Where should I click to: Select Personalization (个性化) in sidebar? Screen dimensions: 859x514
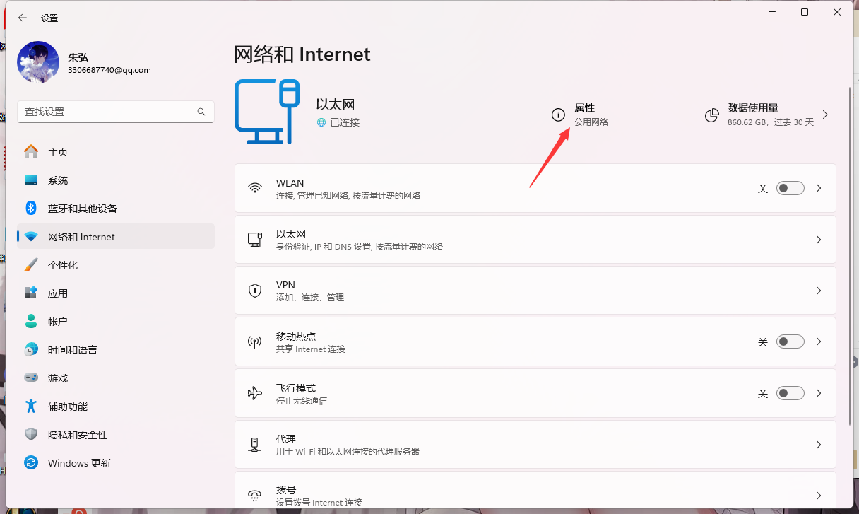point(63,265)
